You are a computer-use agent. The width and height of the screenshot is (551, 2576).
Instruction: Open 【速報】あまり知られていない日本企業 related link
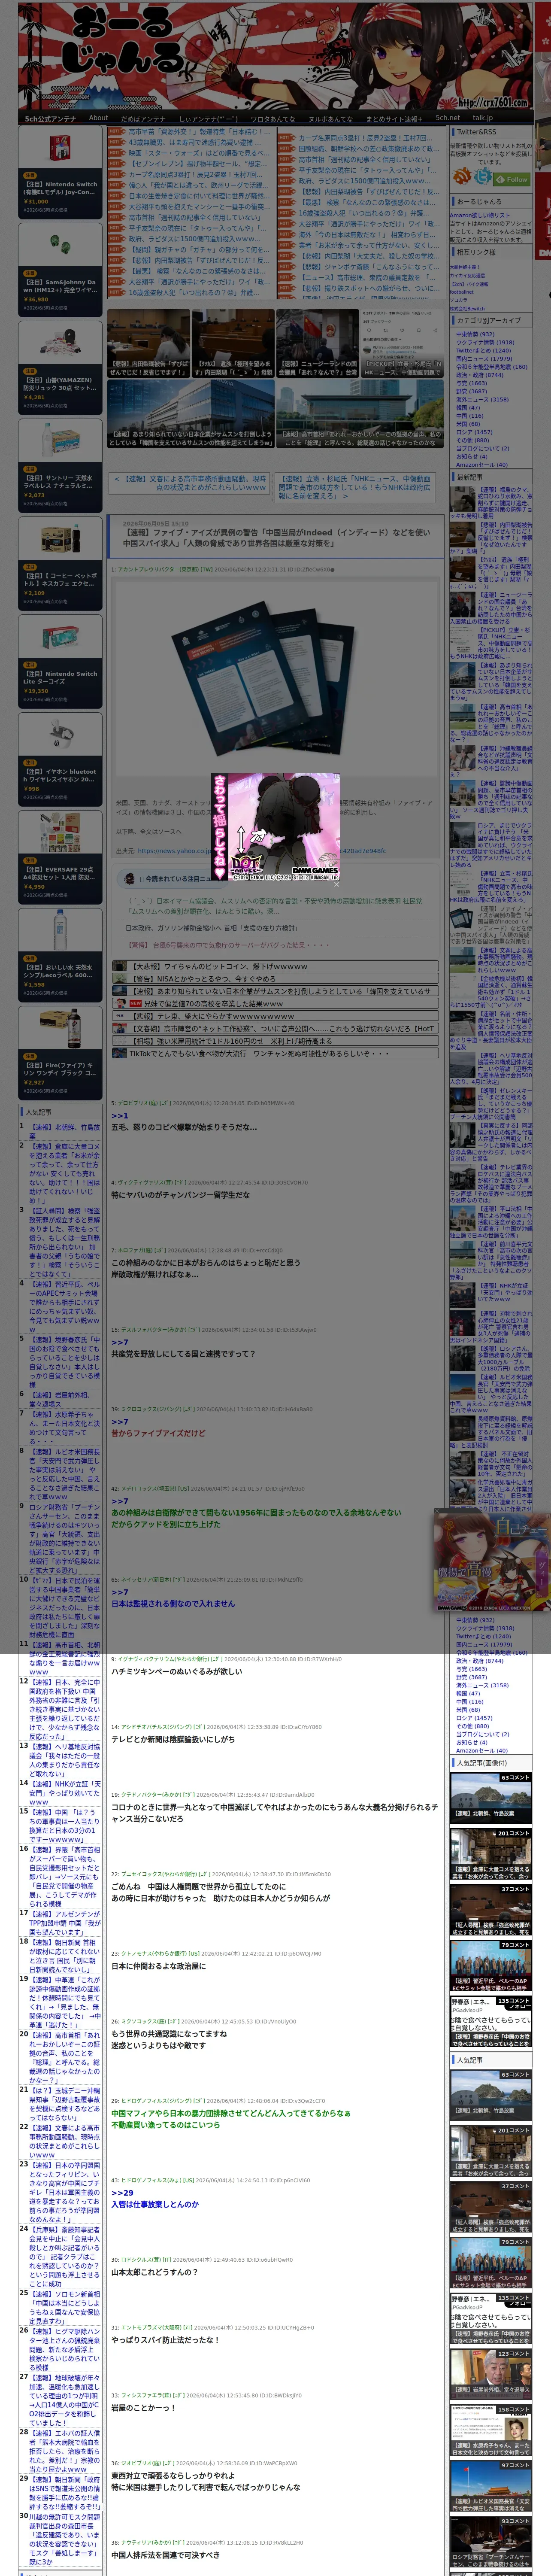(282, 991)
